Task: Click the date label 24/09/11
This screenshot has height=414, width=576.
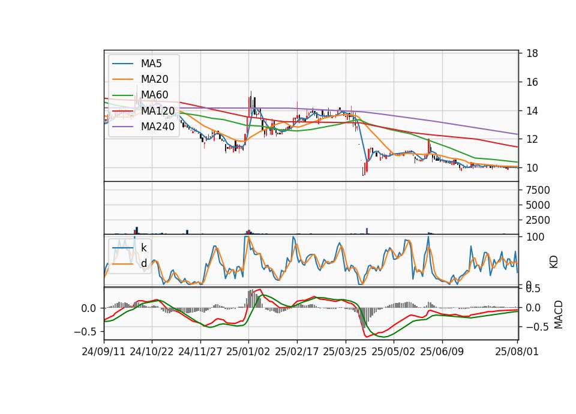Action: pyautogui.click(x=104, y=352)
